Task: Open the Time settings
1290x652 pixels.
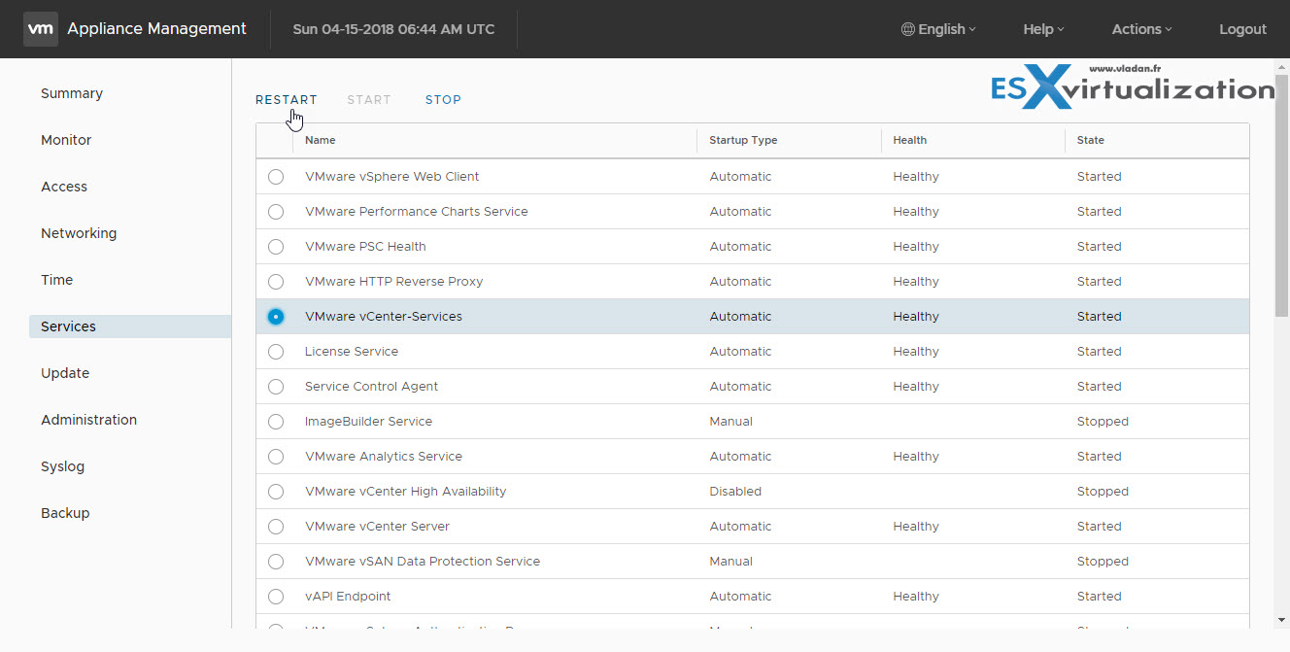Action: [57, 280]
